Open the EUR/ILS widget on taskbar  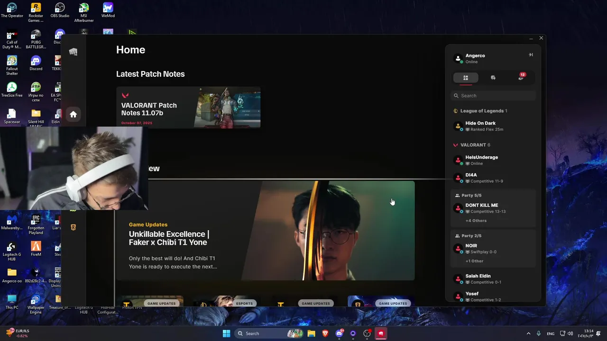18,333
